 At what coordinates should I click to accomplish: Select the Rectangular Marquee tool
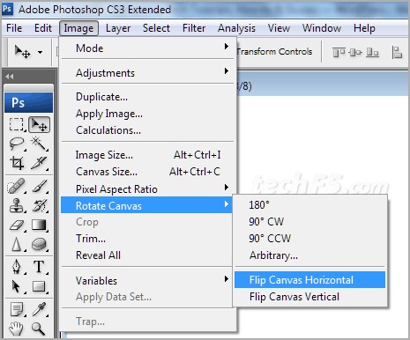pos(17,124)
